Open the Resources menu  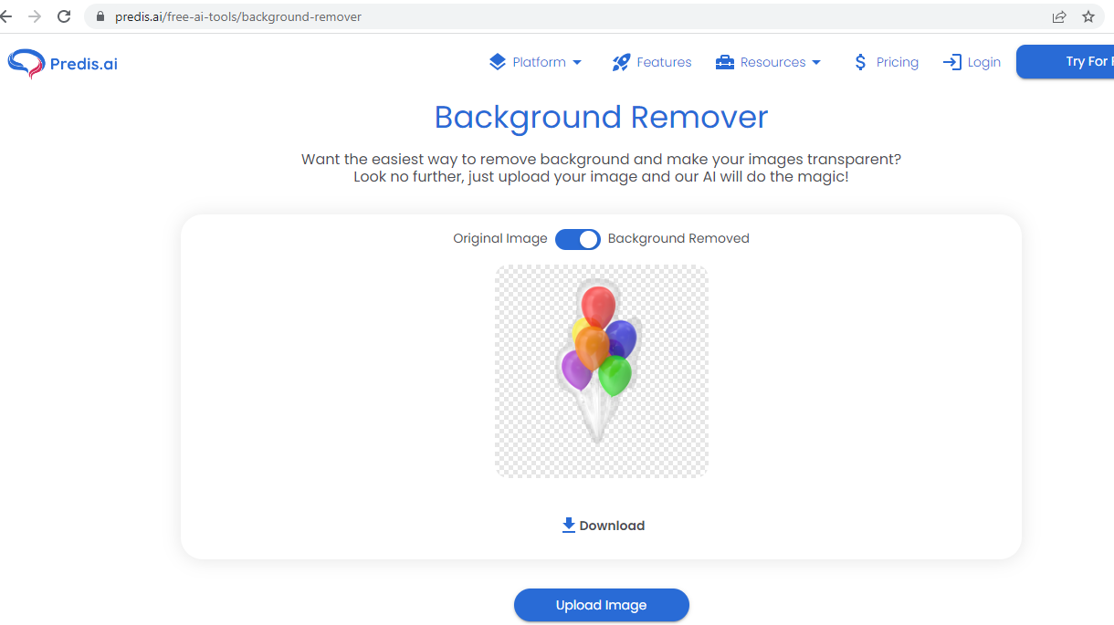click(x=768, y=62)
